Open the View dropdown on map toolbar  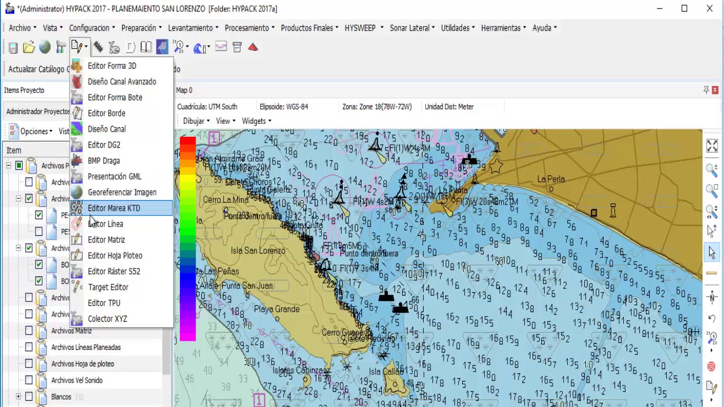pyautogui.click(x=226, y=121)
